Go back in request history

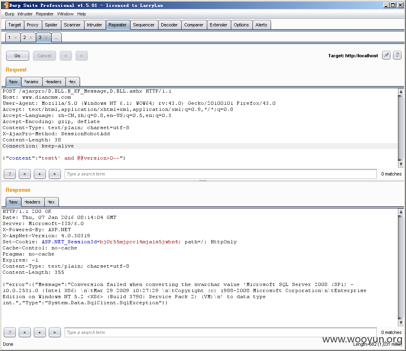(66, 56)
